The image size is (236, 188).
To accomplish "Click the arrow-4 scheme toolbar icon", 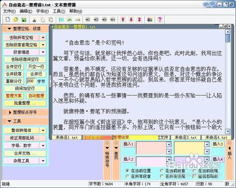I will (112, 19).
